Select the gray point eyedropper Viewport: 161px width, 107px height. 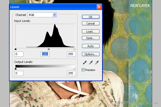point(91,62)
